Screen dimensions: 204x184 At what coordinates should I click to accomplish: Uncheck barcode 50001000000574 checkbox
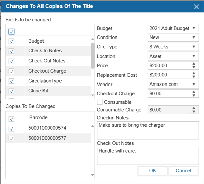click(x=12, y=128)
